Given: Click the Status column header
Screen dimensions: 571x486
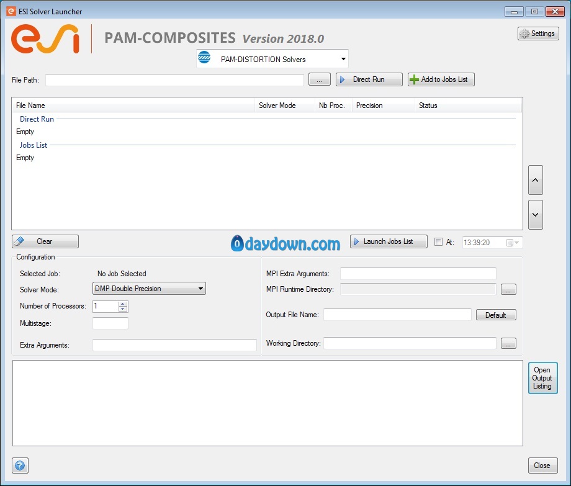Looking at the screenshot, I should coord(467,106).
